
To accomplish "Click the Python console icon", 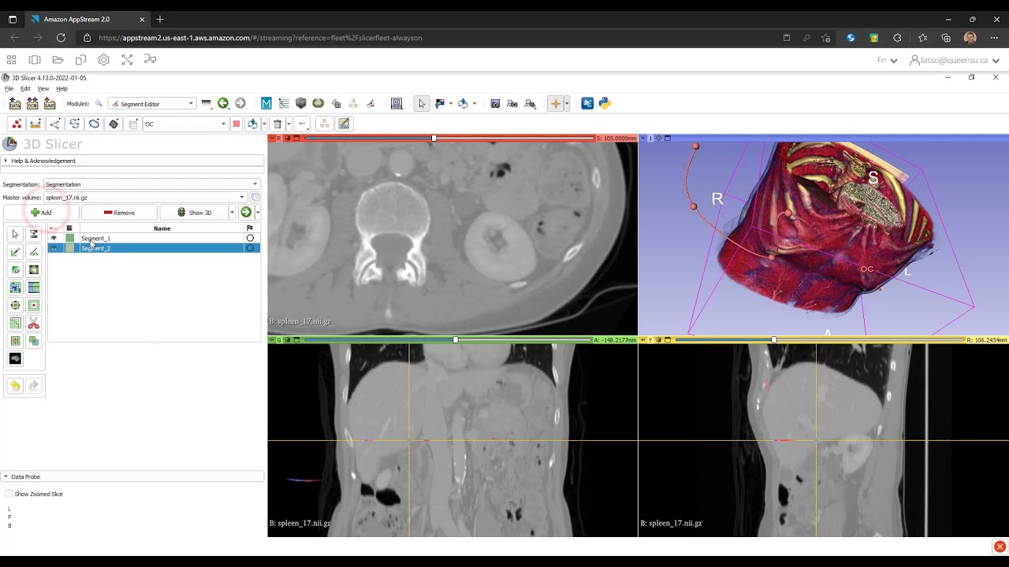I will pyautogui.click(x=605, y=103).
